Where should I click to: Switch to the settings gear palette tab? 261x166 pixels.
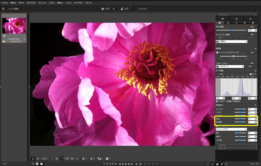pos(253,23)
